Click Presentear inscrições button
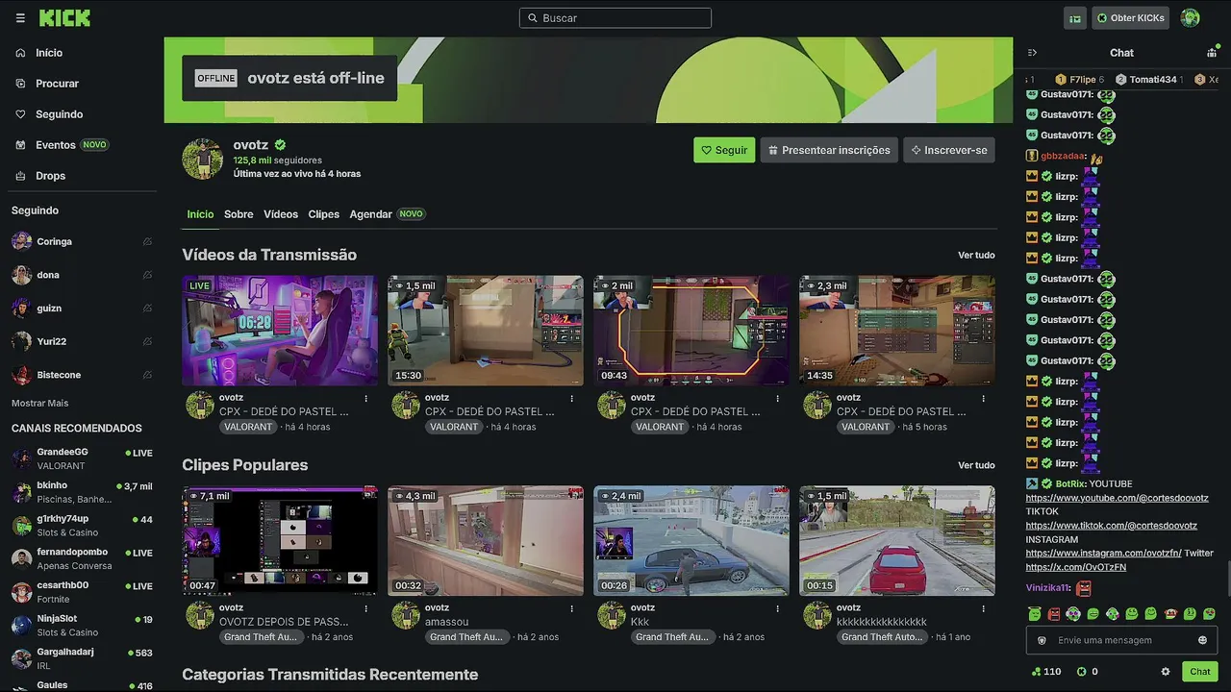The height and width of the screenshot is (692, 1231). tap(829, 150)
